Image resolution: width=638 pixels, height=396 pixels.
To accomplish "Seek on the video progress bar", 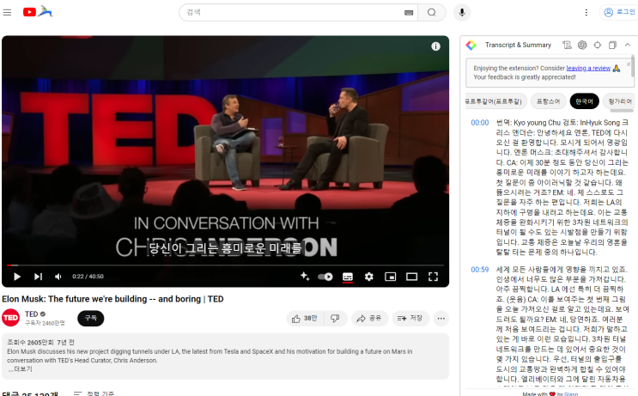I will [x=225, y=265].
